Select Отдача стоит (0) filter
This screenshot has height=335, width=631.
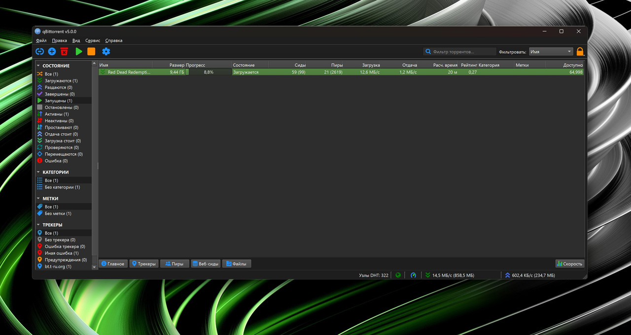tap(64, 134)
